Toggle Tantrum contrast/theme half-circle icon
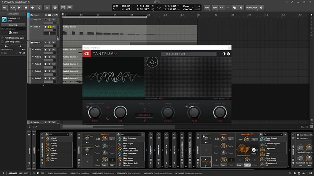The width and height of the screenshot is (314, 176). point(224,54)
